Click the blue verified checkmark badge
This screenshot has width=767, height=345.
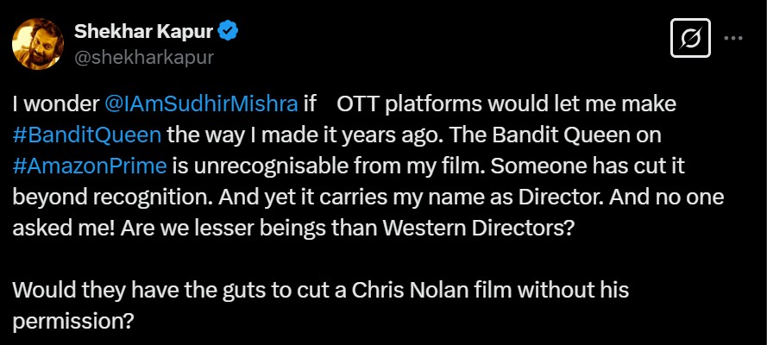[x=228, y=33]
